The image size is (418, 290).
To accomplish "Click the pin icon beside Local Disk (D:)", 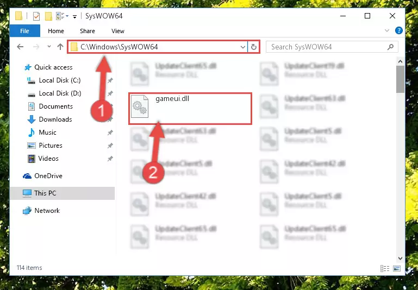I will pyautogui.click(x=110, y=93).
